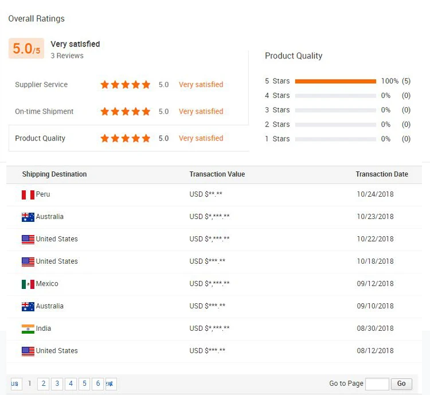Click the Previous page link
430x395 pixels.
pos(16,384)
